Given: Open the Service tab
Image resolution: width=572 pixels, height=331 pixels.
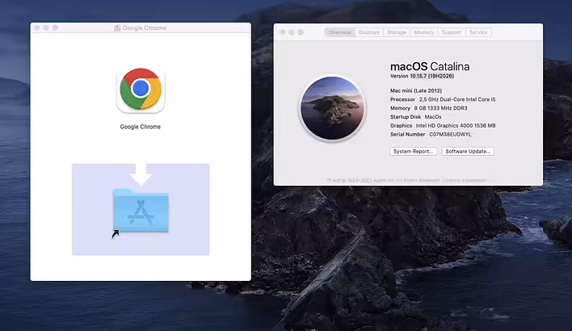Looking at the screenshot, I should pos(478,32).
